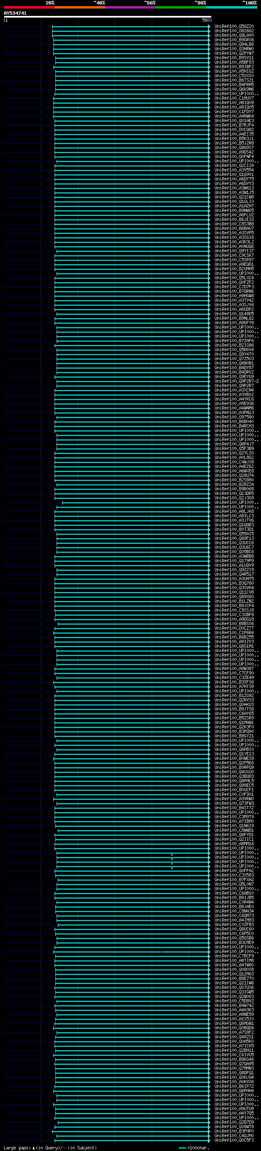Select hit UniRef100_B6TS21
Screen dimensions: 261x1151
click(x=234, y=80)
